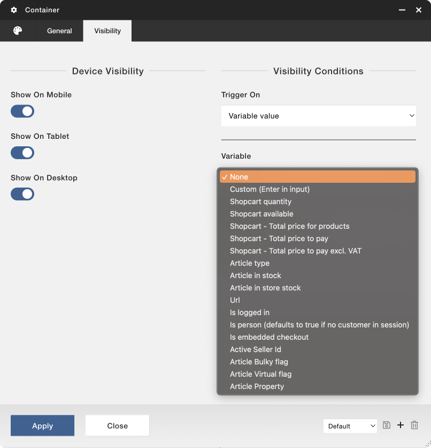The image size is (431, 448).
Task: Switch to the General tab
Action: point(59,31)
